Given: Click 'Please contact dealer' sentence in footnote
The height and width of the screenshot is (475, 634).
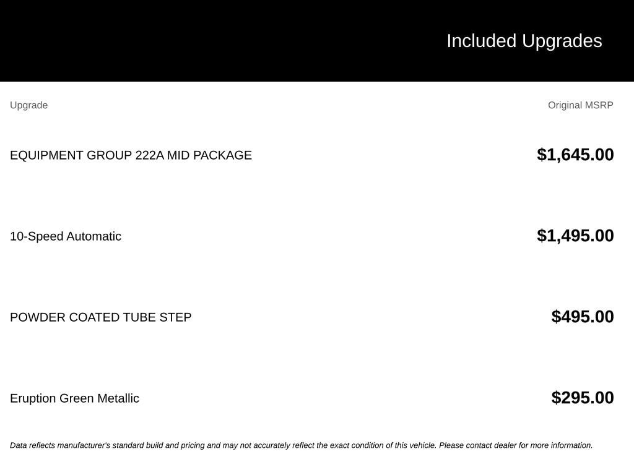Looking at the screenshot, I should (516, 445).
